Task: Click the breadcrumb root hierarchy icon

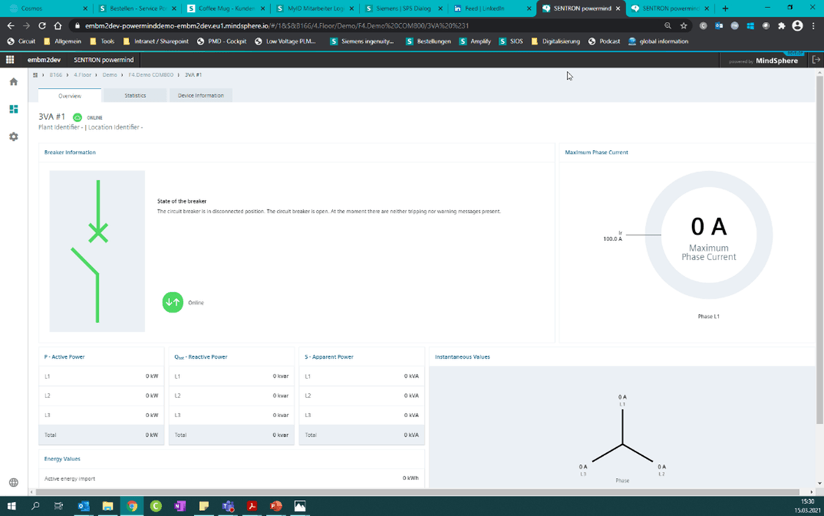Action: click(x=35, y=75)
